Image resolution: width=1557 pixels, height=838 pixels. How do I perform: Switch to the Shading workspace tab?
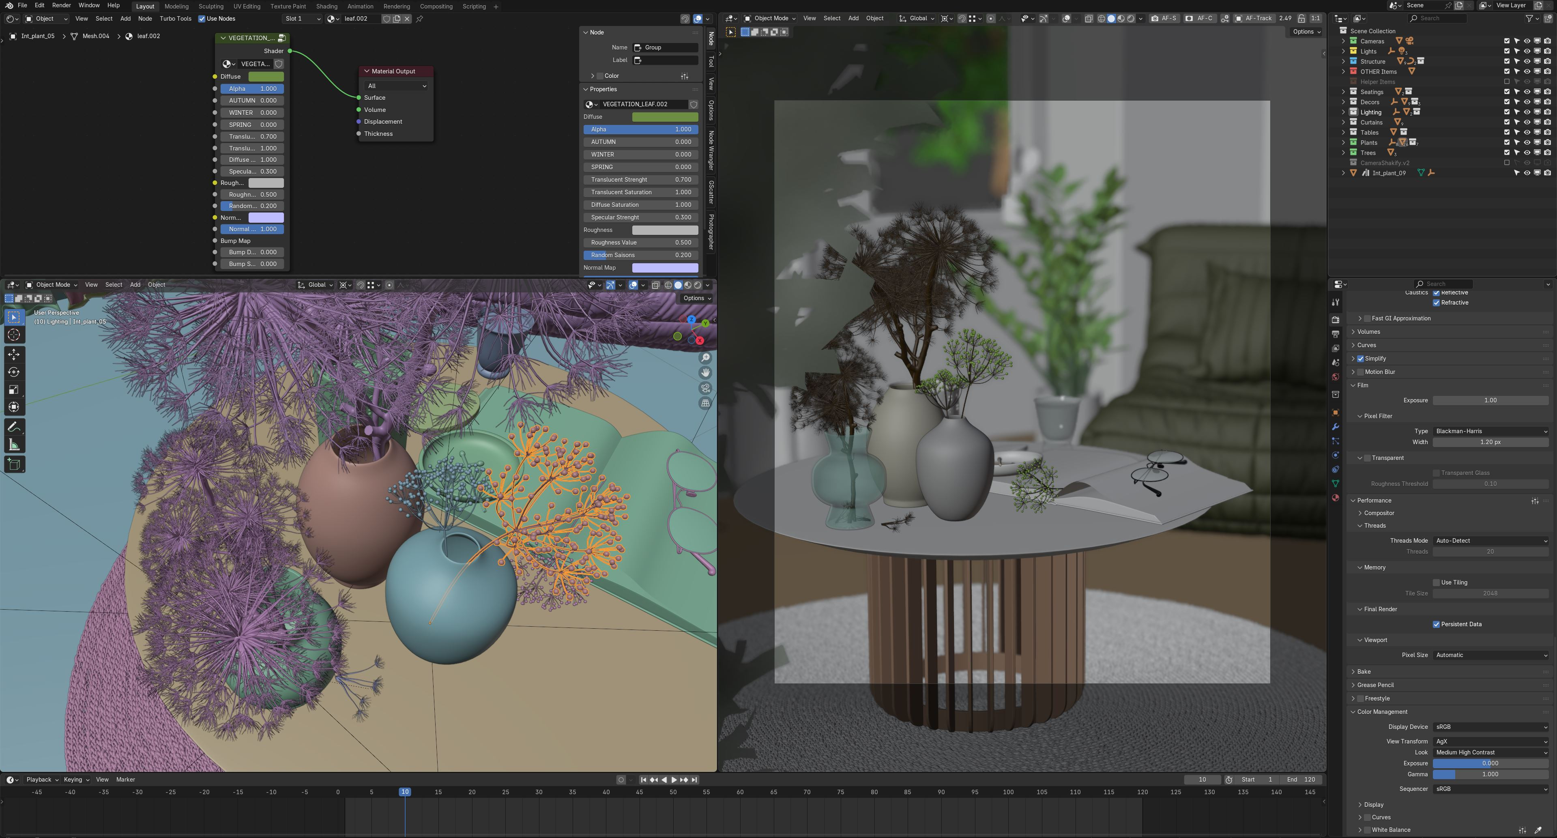326,6
